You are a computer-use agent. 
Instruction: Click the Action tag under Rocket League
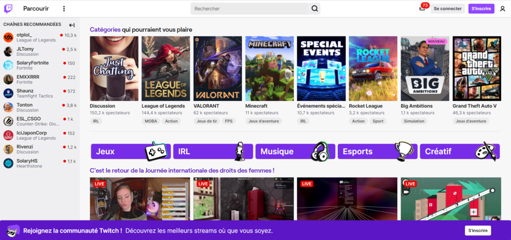coord(358,121)
